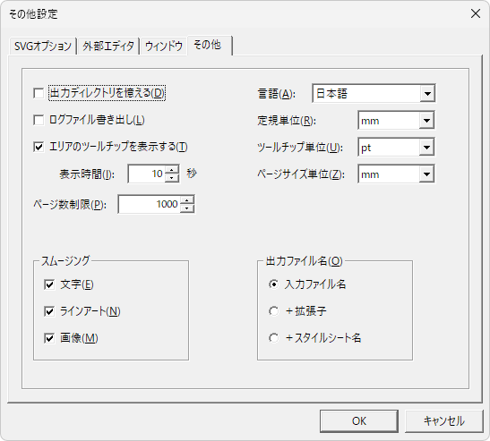
Task: Expand the ページサイズ単位 dropdown
Action: point(426,174)
